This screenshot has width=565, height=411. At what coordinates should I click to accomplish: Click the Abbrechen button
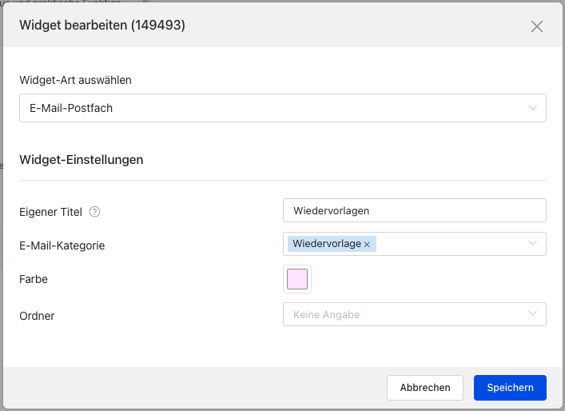click(425, 388)
